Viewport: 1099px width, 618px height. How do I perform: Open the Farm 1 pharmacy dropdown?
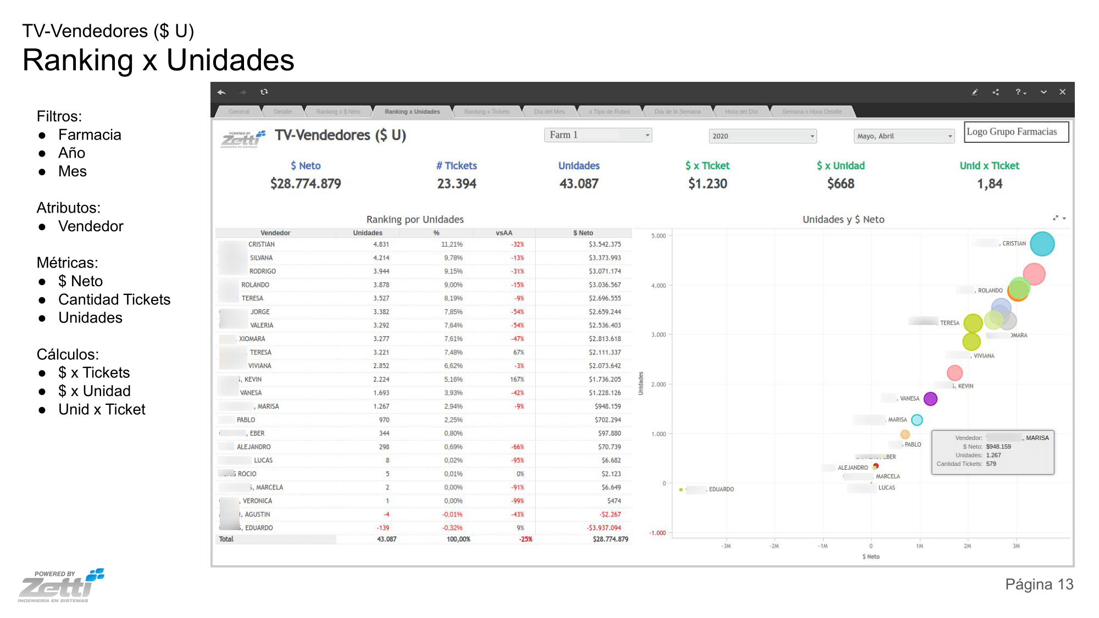(598, 135)
